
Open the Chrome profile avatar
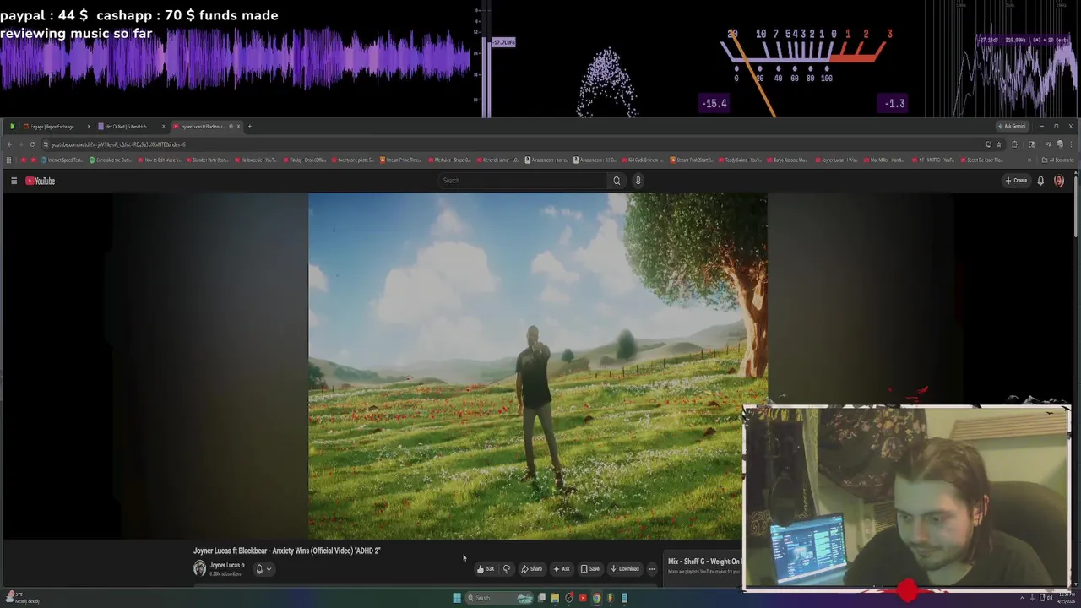(1060, 144)
